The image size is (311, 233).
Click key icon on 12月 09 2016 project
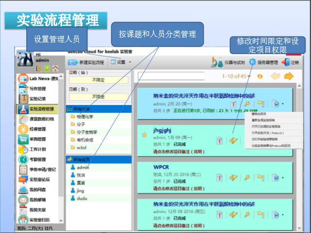(x=247, y=215)
